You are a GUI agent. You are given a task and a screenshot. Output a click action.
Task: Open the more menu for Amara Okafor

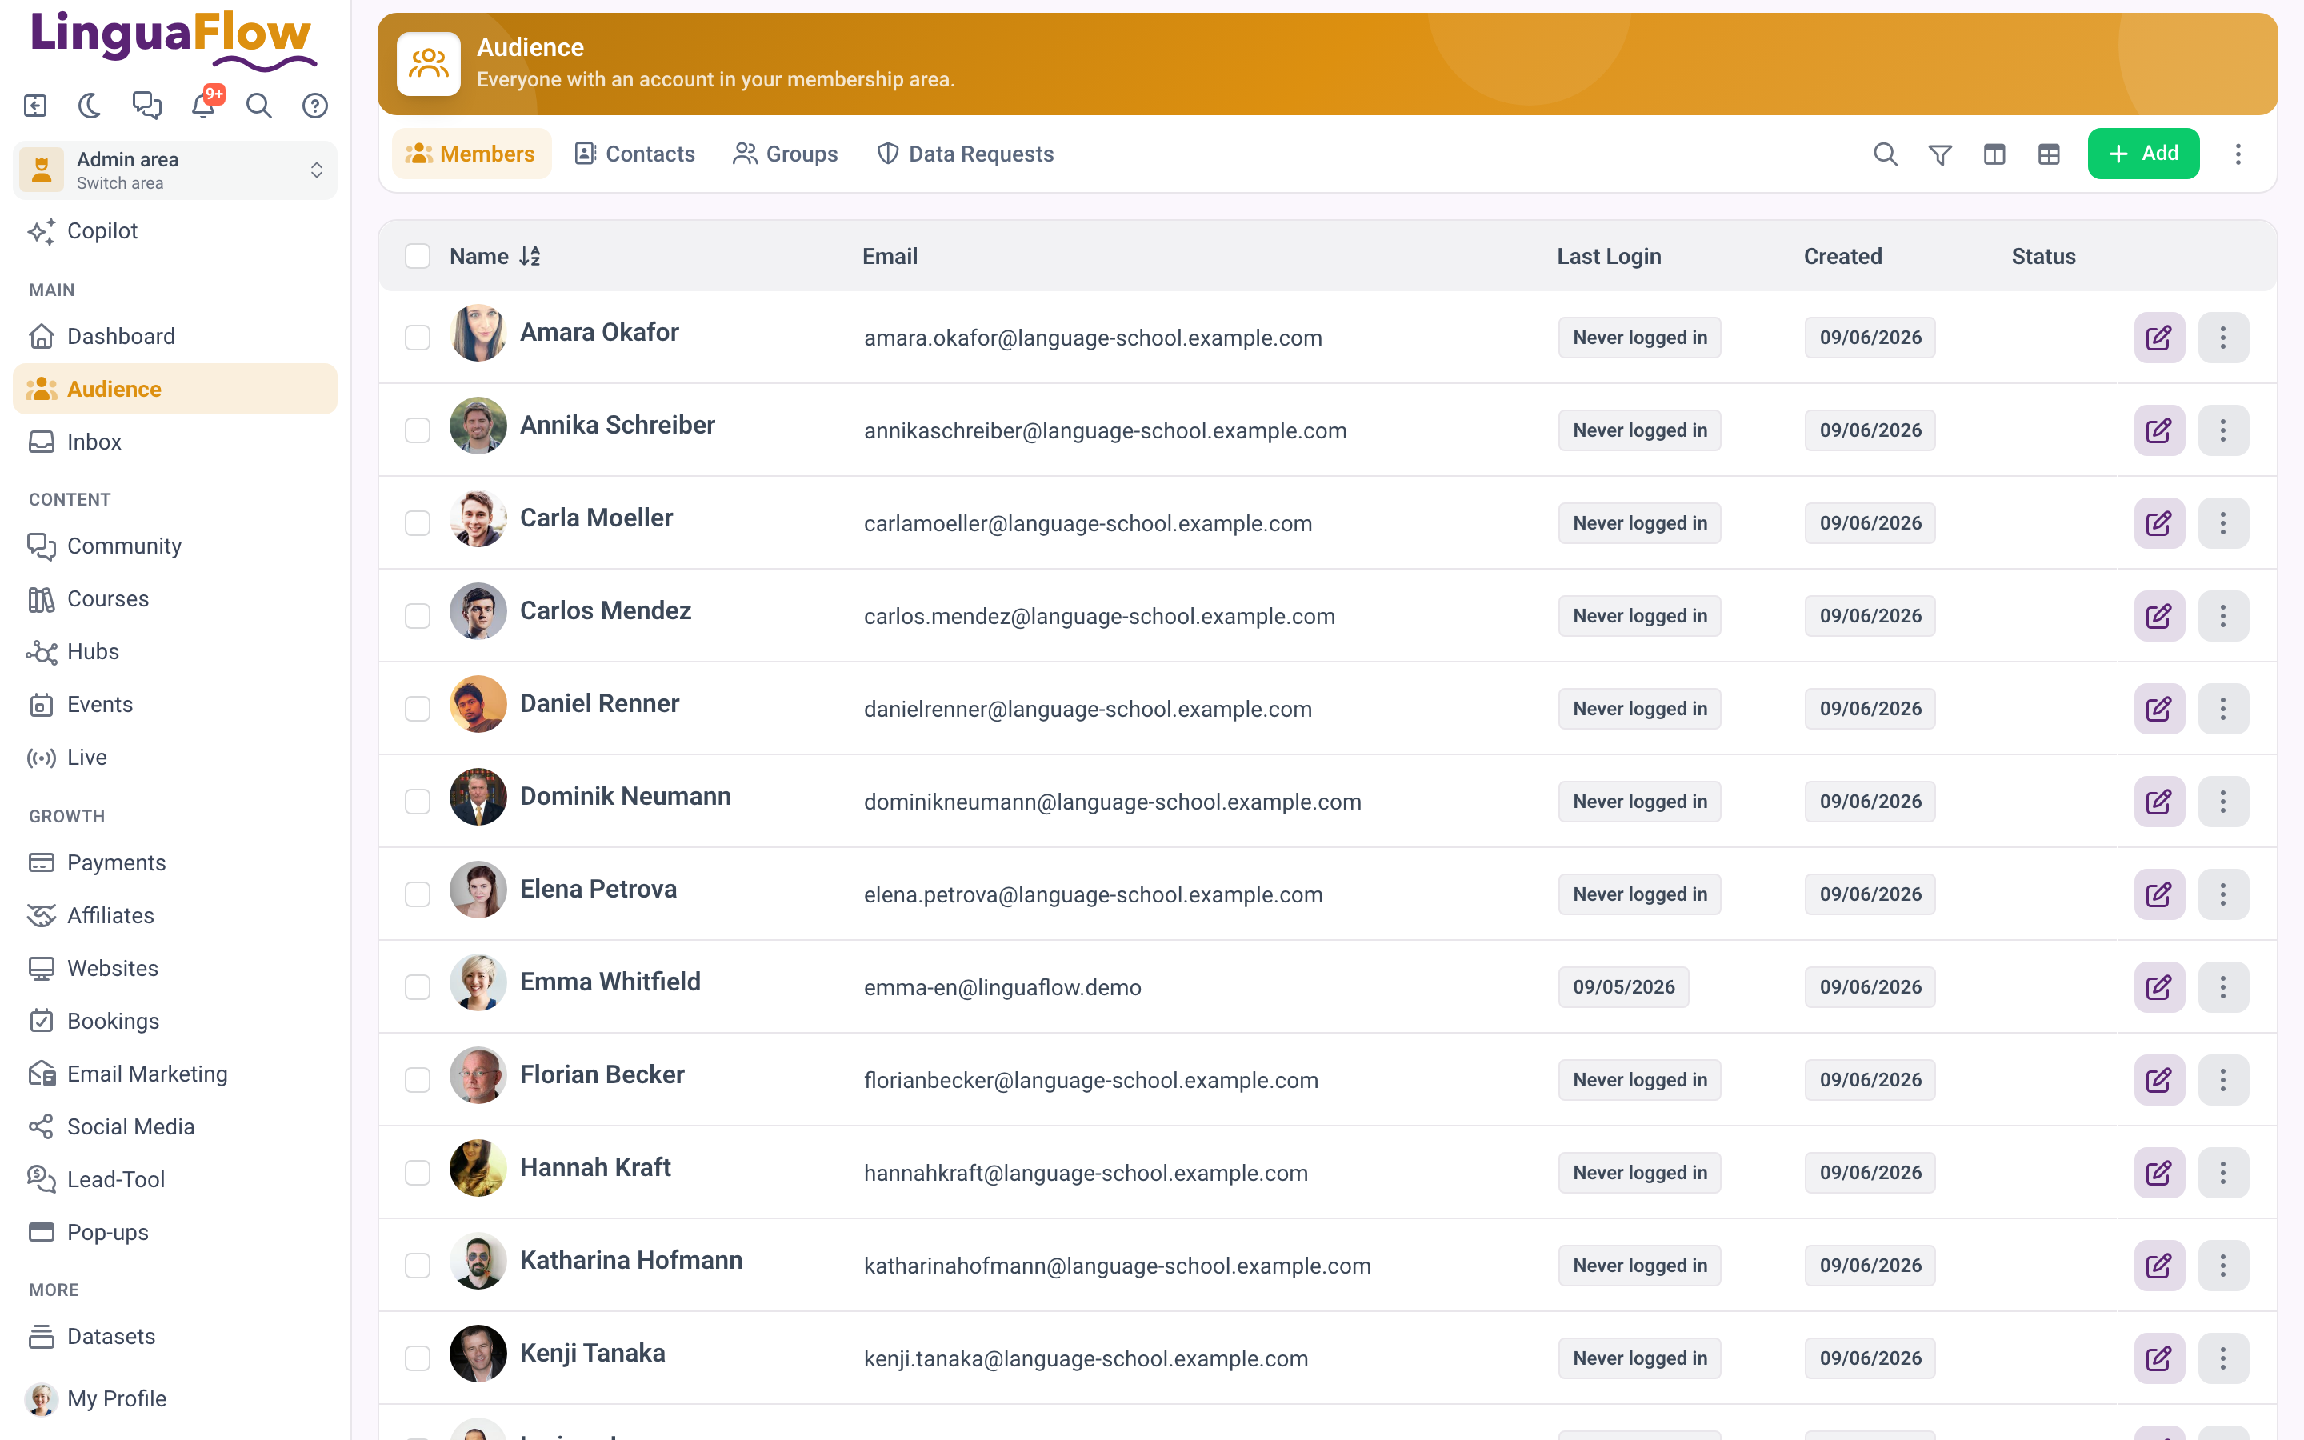[x=2223, y=337]
